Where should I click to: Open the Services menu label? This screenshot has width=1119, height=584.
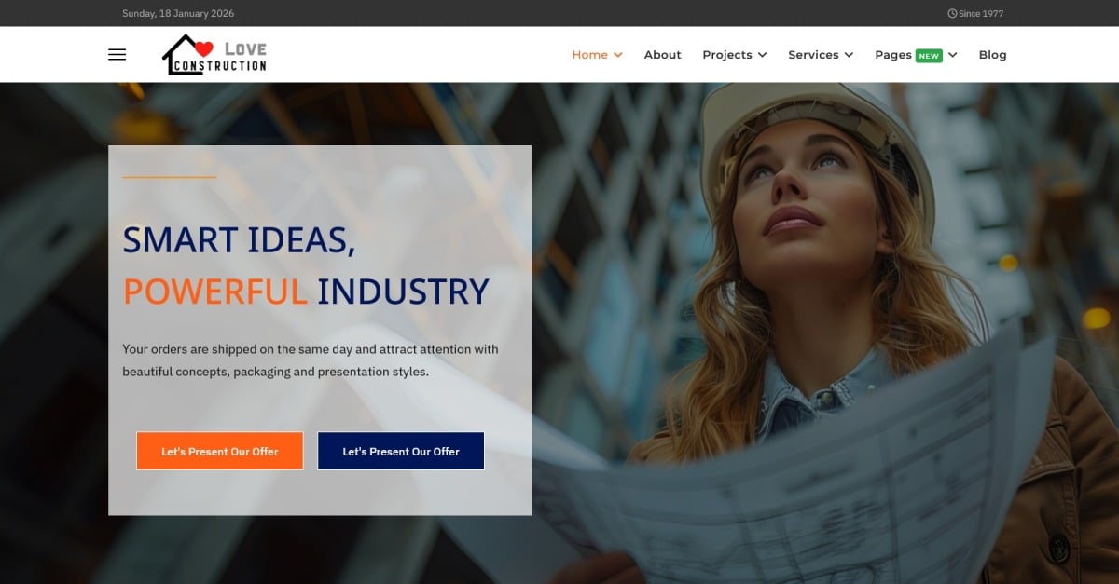tap(813, 55)
